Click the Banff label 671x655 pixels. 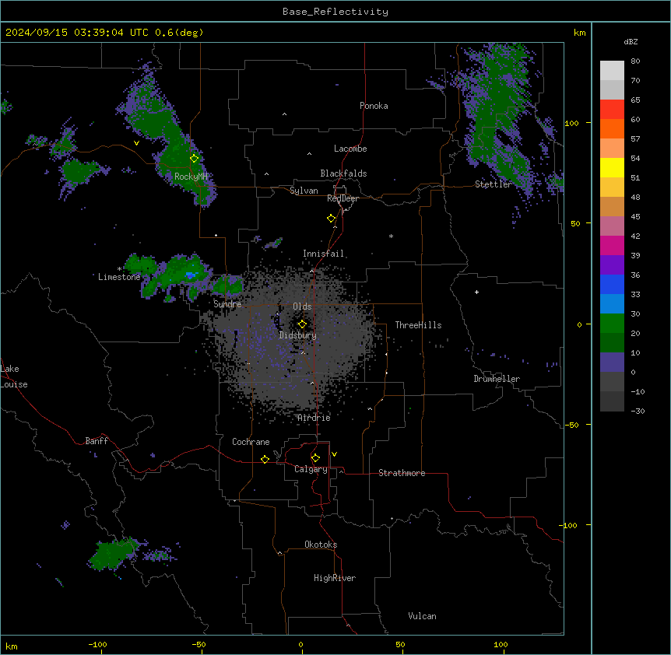[x=97, y=441]
